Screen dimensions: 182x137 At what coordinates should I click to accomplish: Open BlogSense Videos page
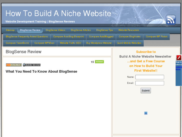point(55,30)
